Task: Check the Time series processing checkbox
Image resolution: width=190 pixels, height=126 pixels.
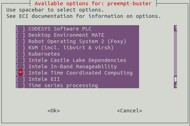Action: coord(20,85)
